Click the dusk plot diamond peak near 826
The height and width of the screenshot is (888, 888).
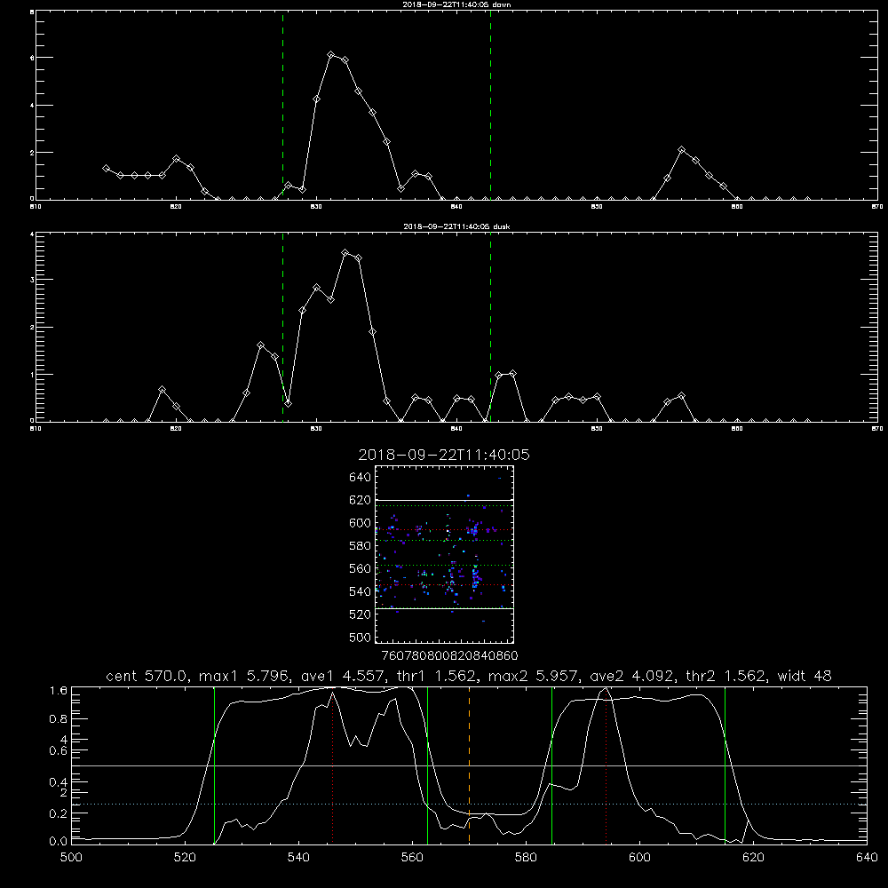(260, 345)
